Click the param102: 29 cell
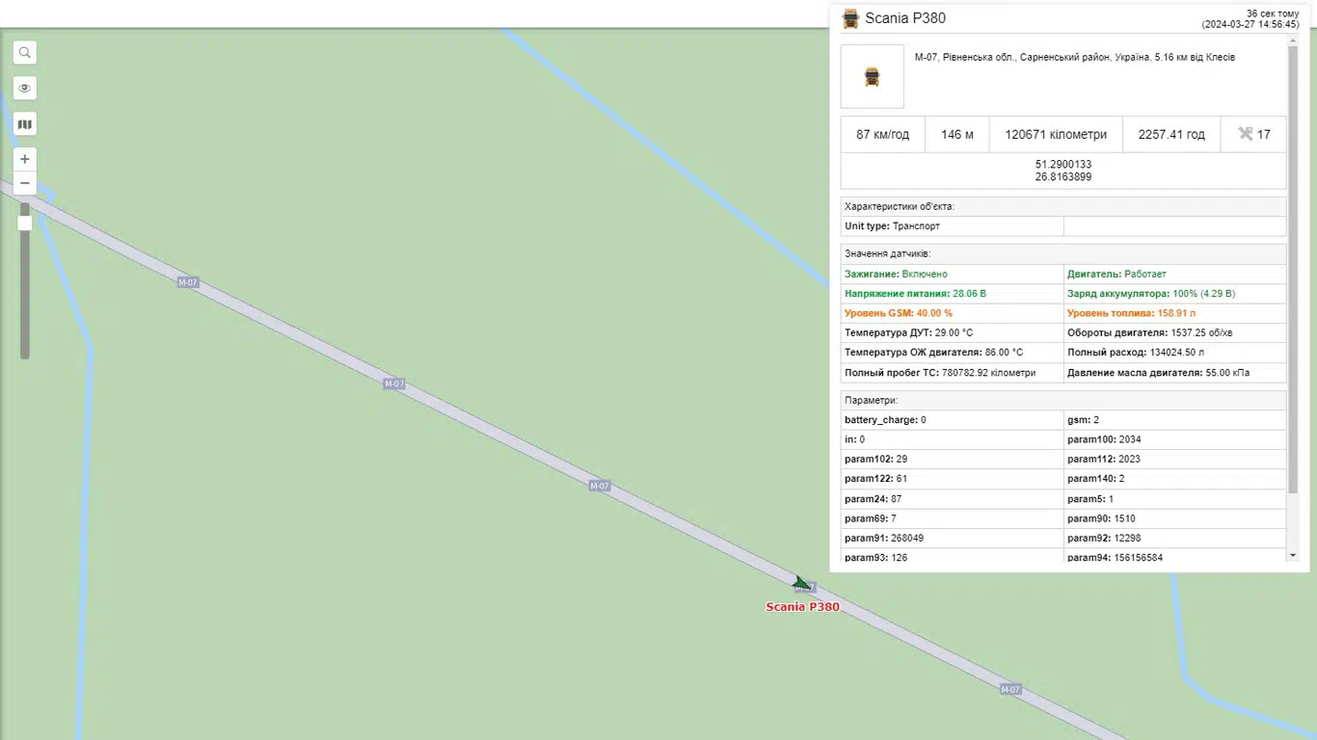Viewport: 1317px width, 740px height. [952, 460]
